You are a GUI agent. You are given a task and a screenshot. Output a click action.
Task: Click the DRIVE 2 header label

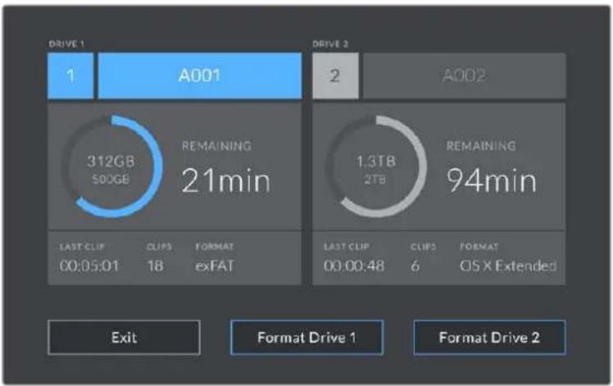pos(330,43)
